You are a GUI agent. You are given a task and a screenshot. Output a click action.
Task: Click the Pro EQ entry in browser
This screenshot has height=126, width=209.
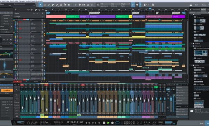199,98
